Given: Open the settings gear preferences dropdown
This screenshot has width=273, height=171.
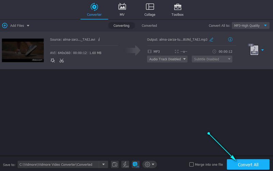Looking at the screenshot, I should pos(149,164).
